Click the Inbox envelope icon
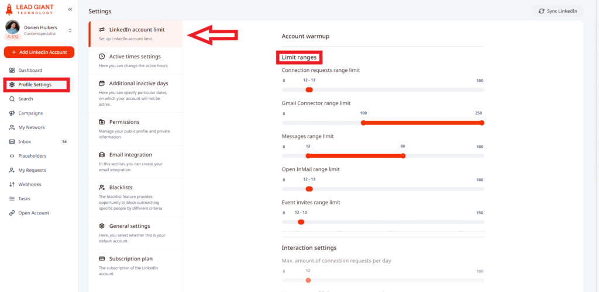 [12, 142]
